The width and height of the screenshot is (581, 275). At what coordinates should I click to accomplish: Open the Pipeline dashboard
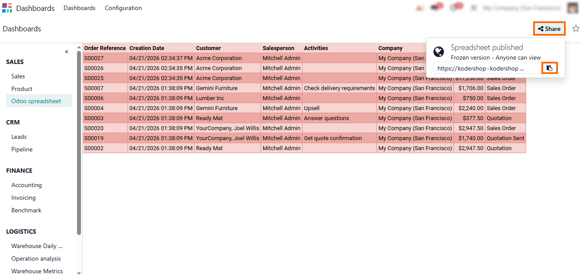(x=22, y=149)
